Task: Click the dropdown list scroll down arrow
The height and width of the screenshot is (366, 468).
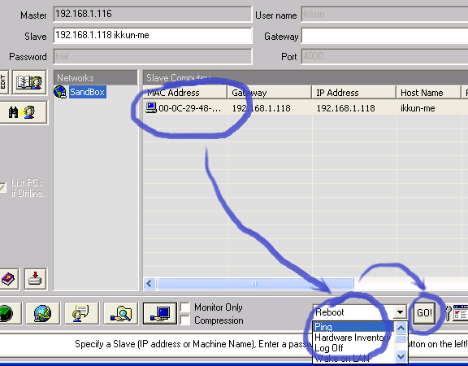Action: tap(401, 356)
